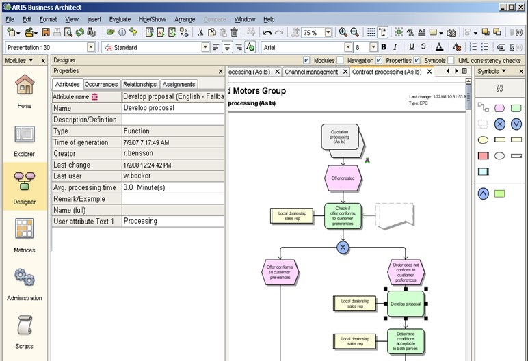This screenshot has height=361, width=528.
Task: Toggle Bold formatting
Action: tap(384, 47)
